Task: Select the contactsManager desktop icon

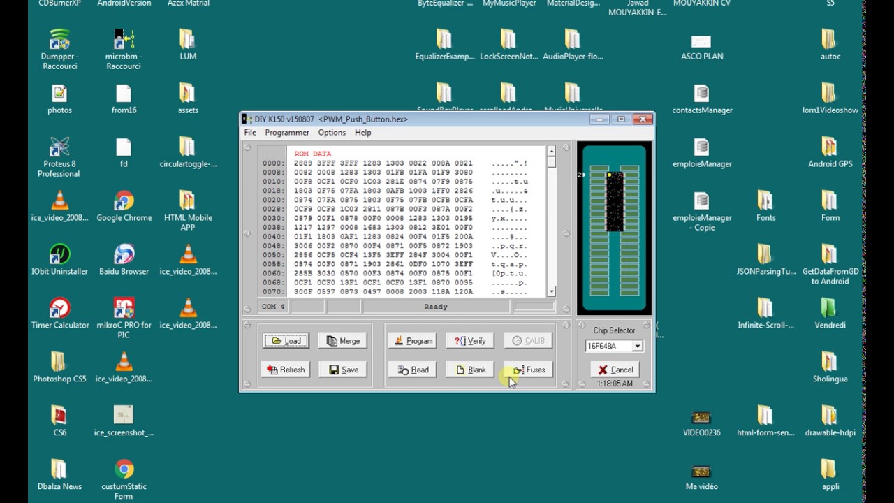Action: click(x=702, y=99)
